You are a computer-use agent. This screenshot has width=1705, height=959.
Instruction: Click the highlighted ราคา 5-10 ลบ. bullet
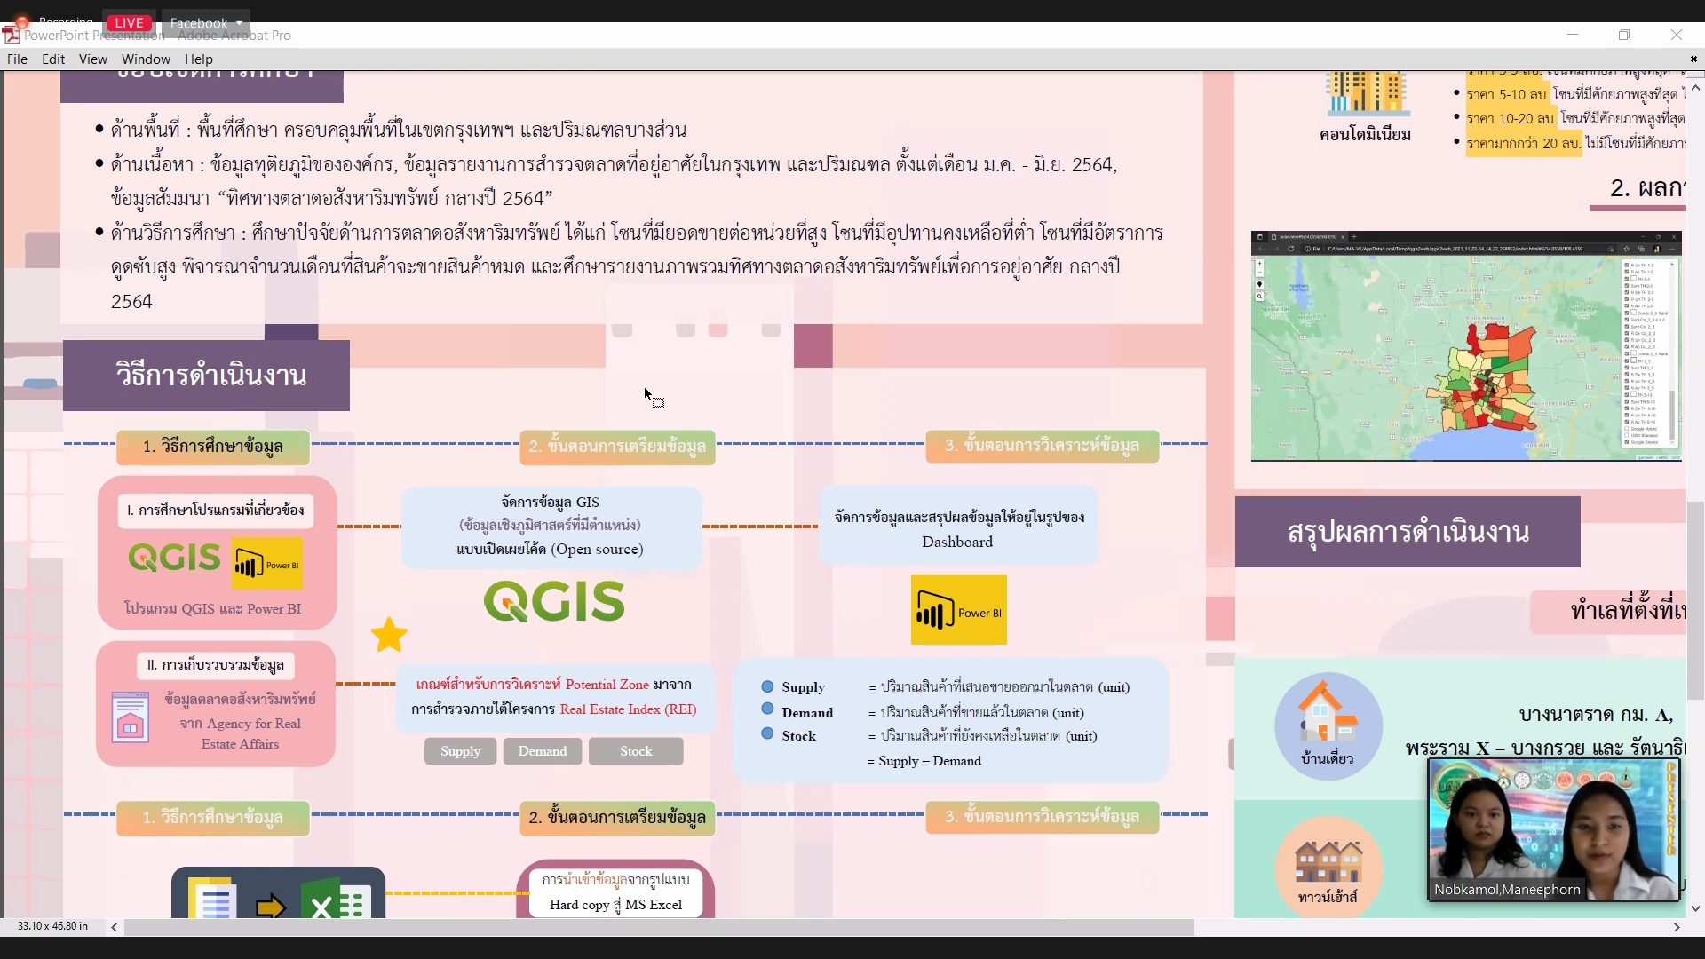click(1508, 94)
